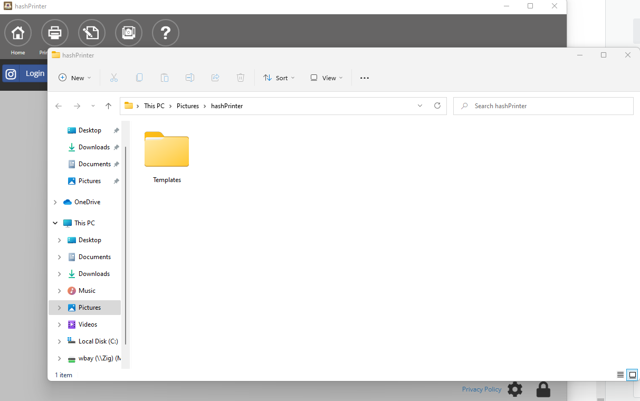The width and height of the screenshot is (640, 401).
Task: Click the Search hashPrinter field
Action: (x=543, y=106)
